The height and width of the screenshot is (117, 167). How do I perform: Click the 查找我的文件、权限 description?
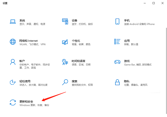point(82,85)
